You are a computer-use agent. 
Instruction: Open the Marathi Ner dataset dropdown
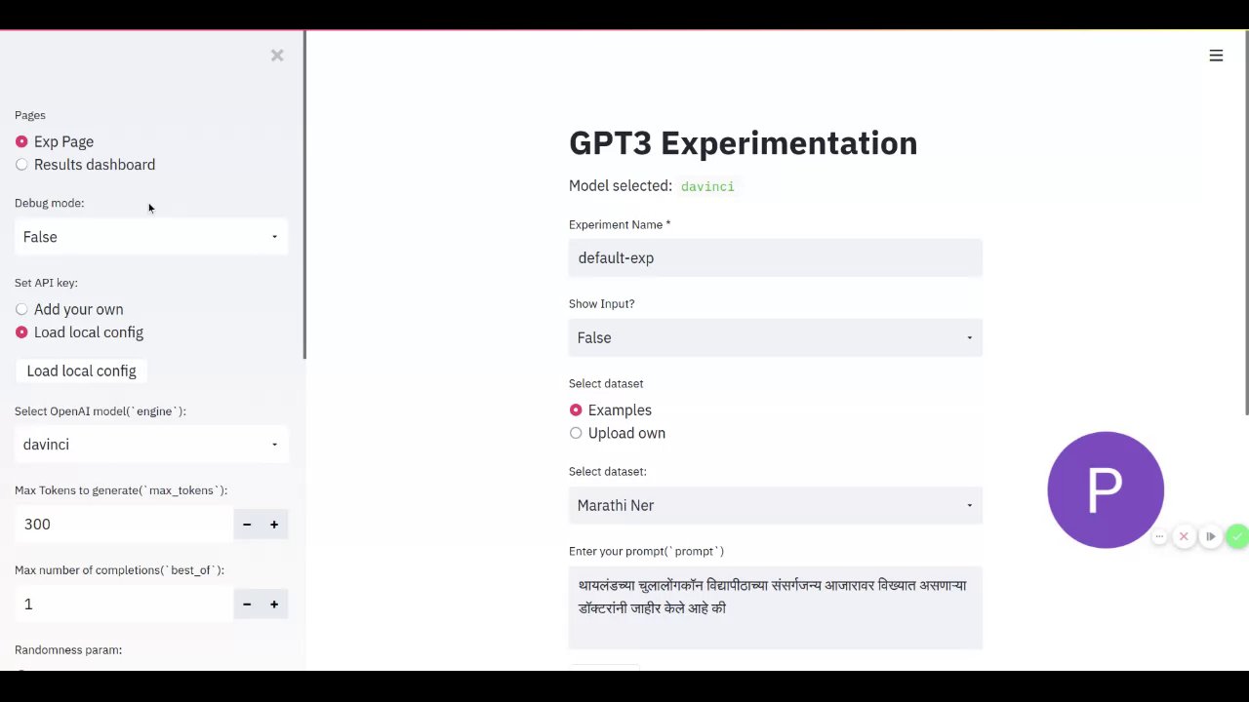pyautogui.click(x=776, y=505)
